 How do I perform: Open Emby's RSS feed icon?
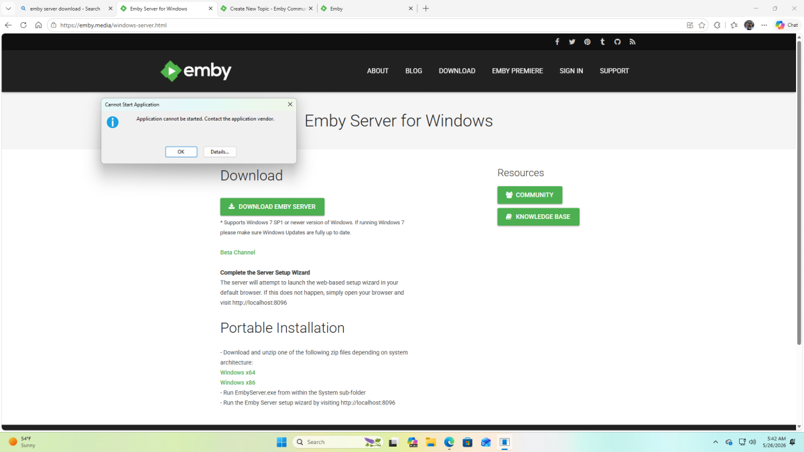point(632,42)
